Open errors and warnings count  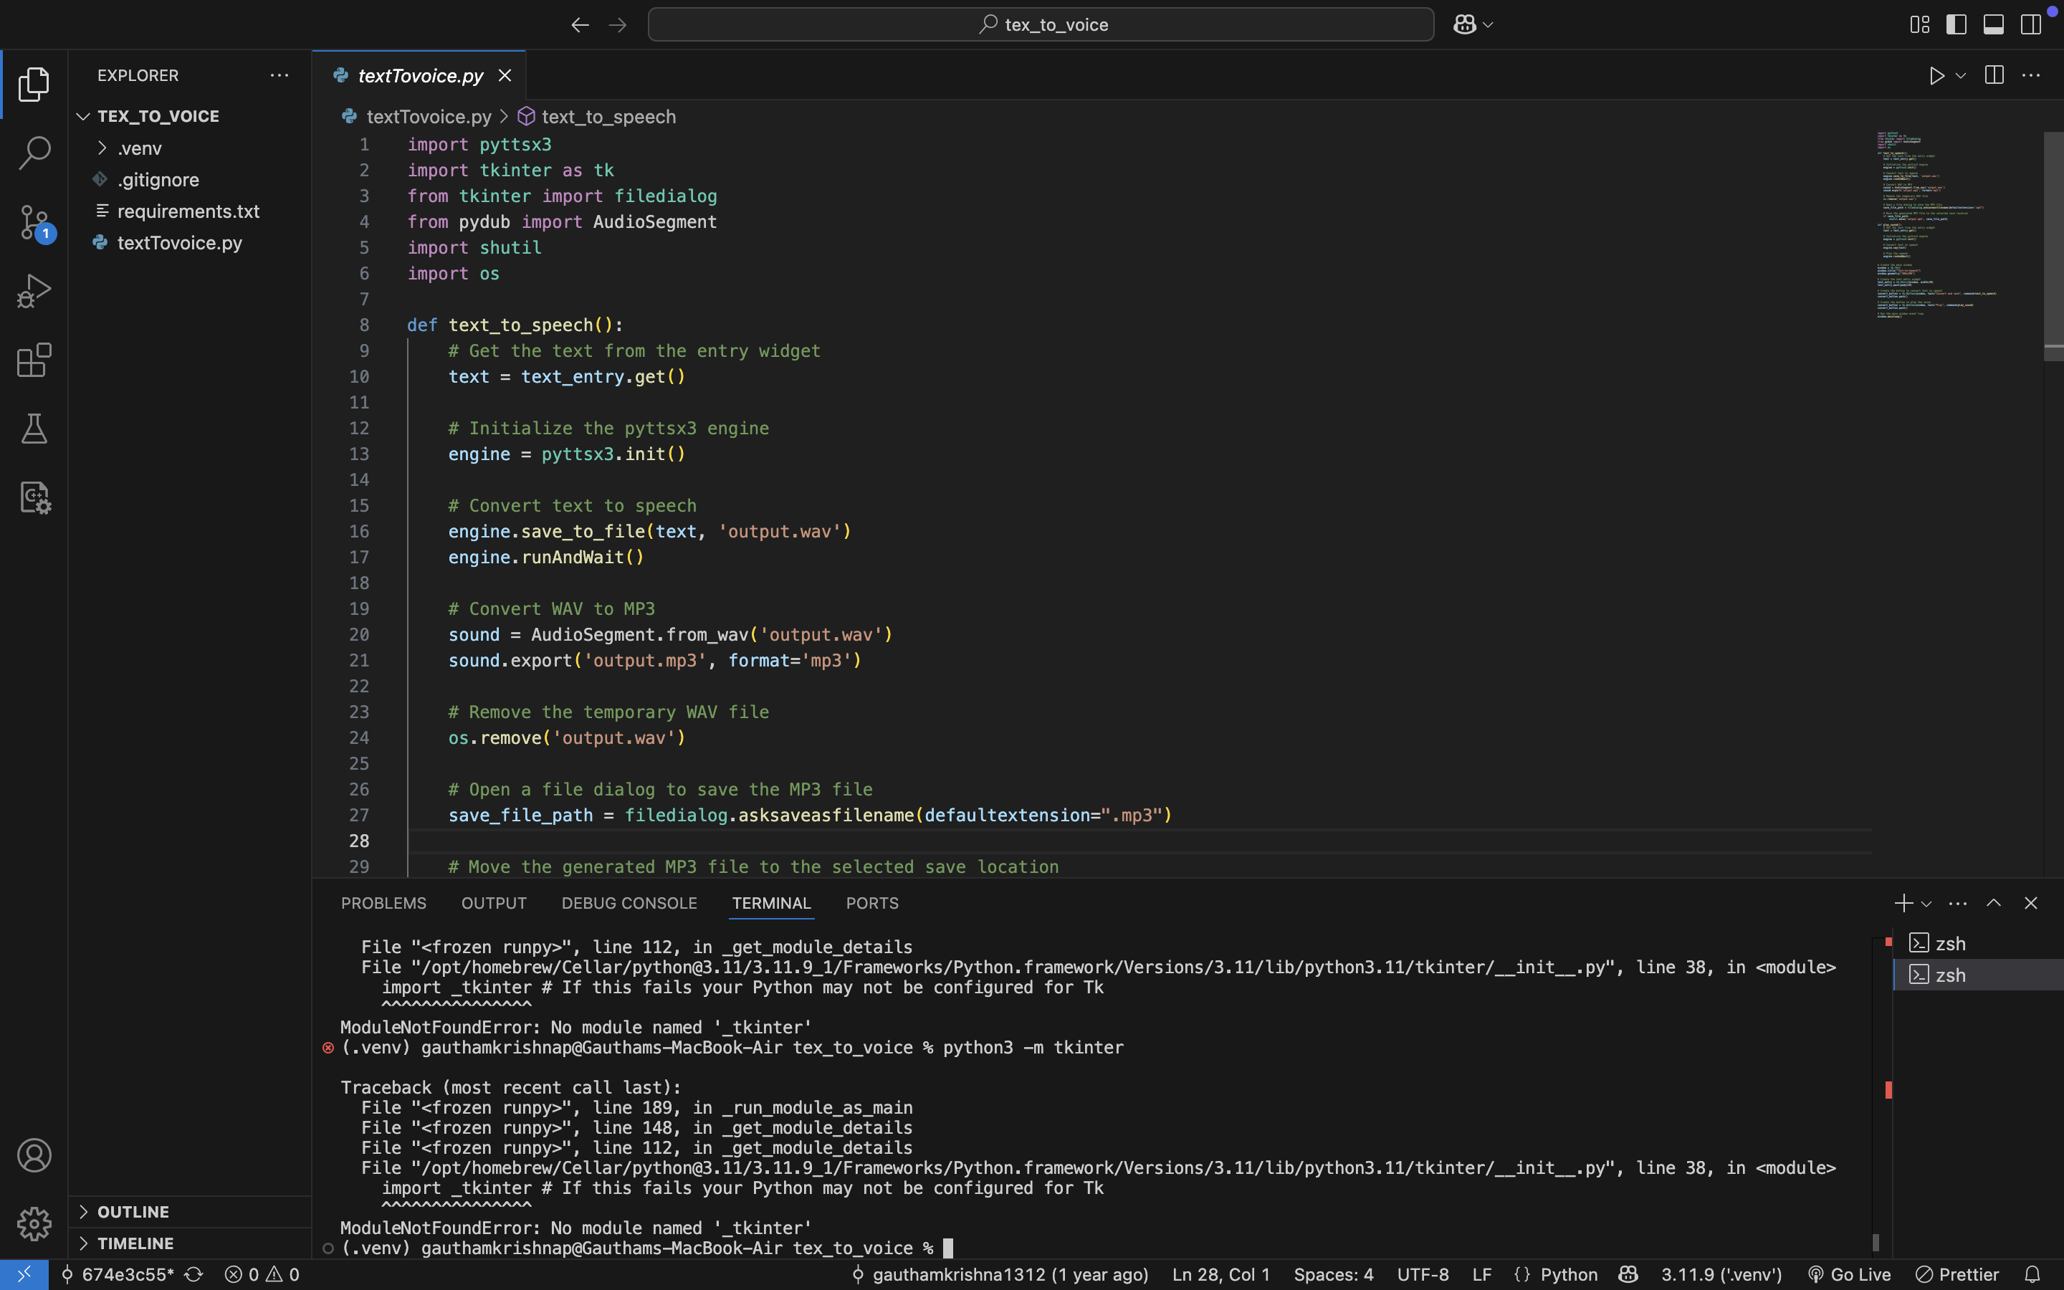(262, 1275)
